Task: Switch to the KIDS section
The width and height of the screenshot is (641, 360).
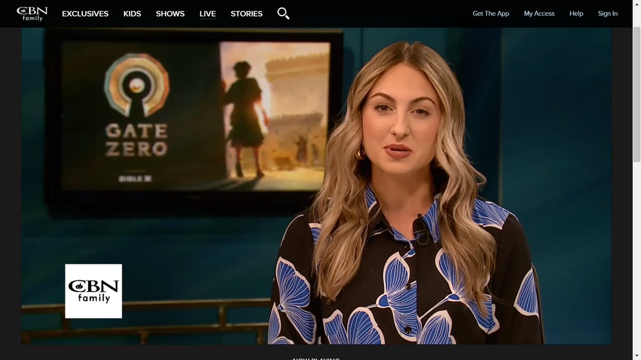Action: coord(132,13)
